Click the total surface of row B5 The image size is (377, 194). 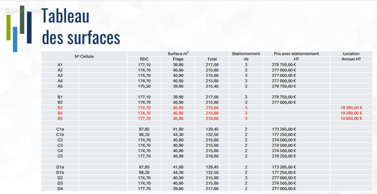coord(212,118)
